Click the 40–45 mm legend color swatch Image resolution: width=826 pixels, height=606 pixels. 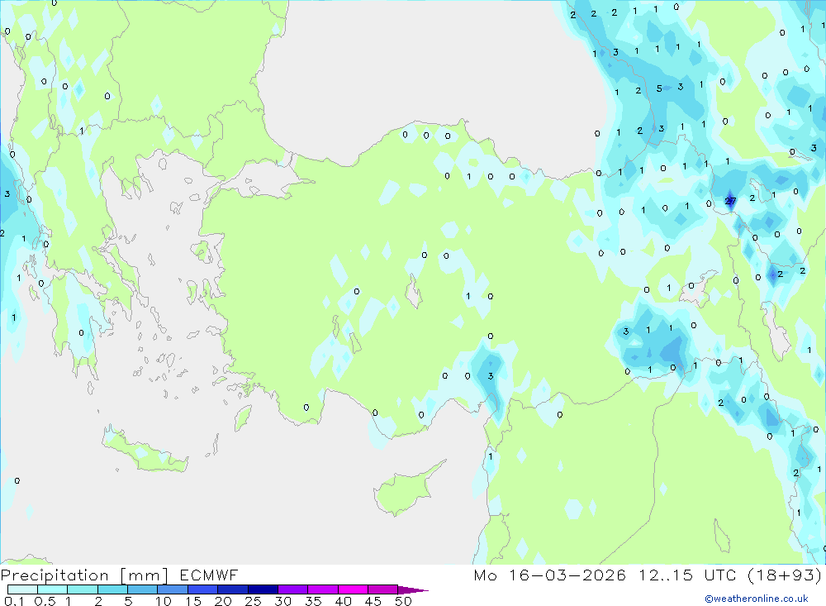pos(353,589)
